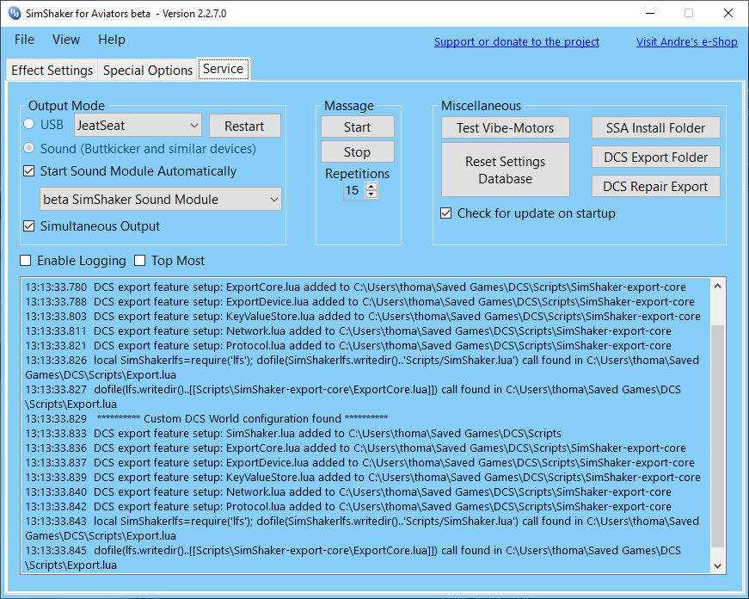Toggle the Simultaneous Output checkbox
The width and height of the screenshot is (749, 599).
click(x=29, y=226)
